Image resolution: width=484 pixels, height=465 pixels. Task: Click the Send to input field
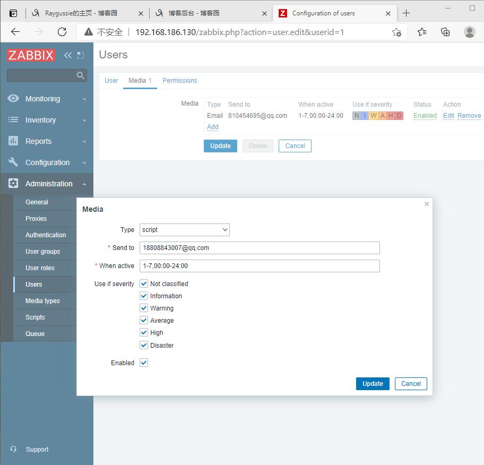(x=260, y=248)
